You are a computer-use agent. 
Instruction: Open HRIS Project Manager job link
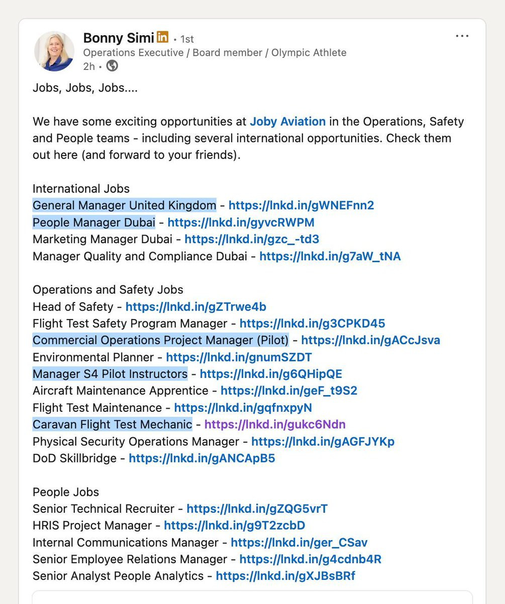pos(235,526)
